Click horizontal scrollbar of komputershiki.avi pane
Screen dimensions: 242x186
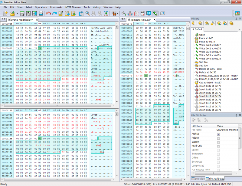(152, 179)
